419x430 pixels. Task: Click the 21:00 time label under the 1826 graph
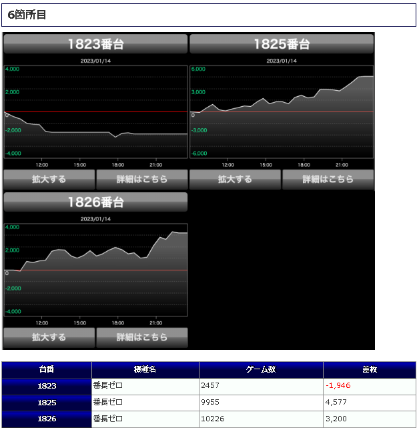[x=155, y=323]
